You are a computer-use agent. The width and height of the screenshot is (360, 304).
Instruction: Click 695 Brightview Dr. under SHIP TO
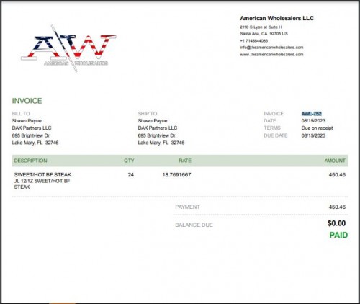pos(157,135)
